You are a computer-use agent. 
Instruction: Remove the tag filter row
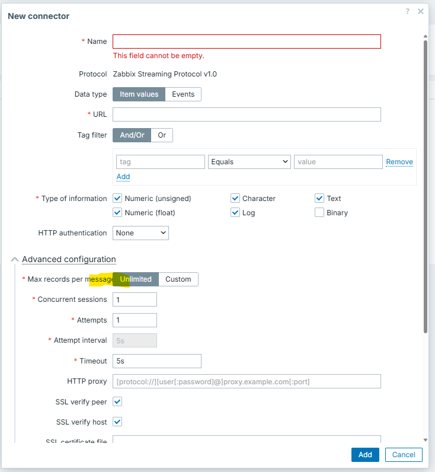pos(399,162)
